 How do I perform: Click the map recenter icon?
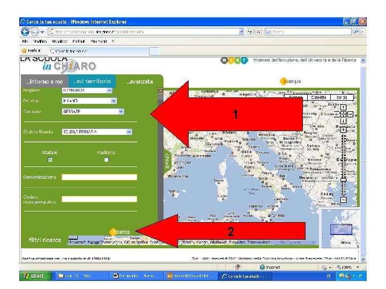(x=344, y=115)
